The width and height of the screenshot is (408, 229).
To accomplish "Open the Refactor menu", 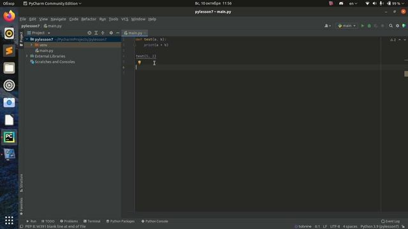I will coord(89,19).
